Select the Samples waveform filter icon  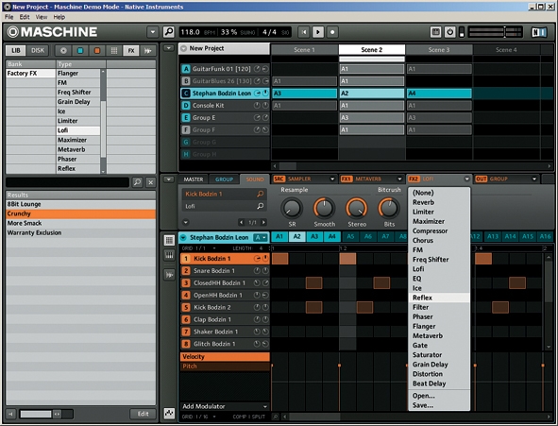point(147,51)
